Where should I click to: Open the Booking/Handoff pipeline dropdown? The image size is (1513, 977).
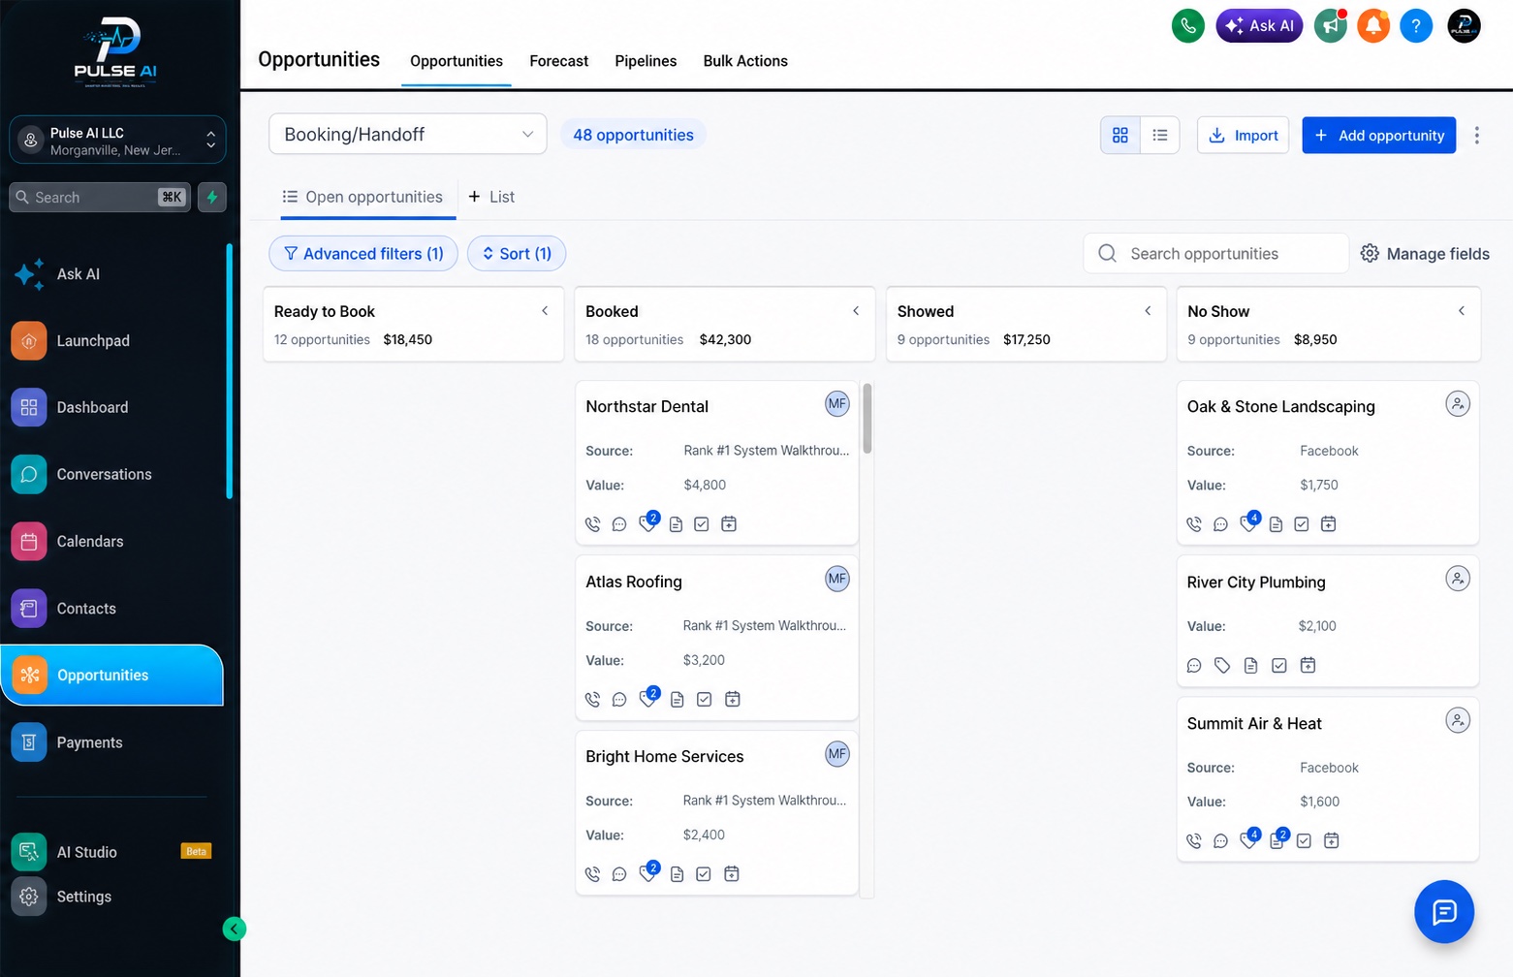tap(408, 135)
